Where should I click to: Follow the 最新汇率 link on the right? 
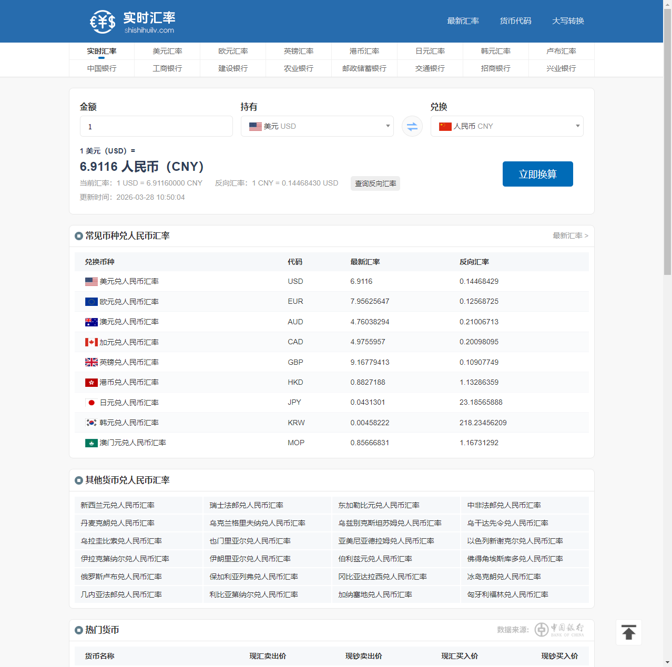[x=571, y=235]
